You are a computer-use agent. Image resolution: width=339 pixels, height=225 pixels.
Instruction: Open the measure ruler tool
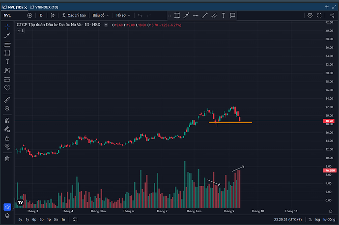click(7, 99)
